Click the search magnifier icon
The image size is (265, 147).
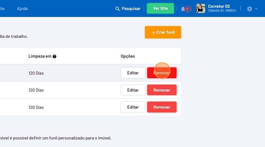pyautogui.click(x=117, y=9)
